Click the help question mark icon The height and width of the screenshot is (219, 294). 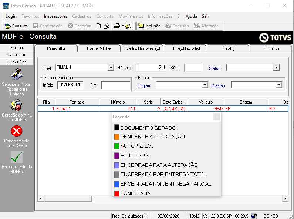coord(128,26)
